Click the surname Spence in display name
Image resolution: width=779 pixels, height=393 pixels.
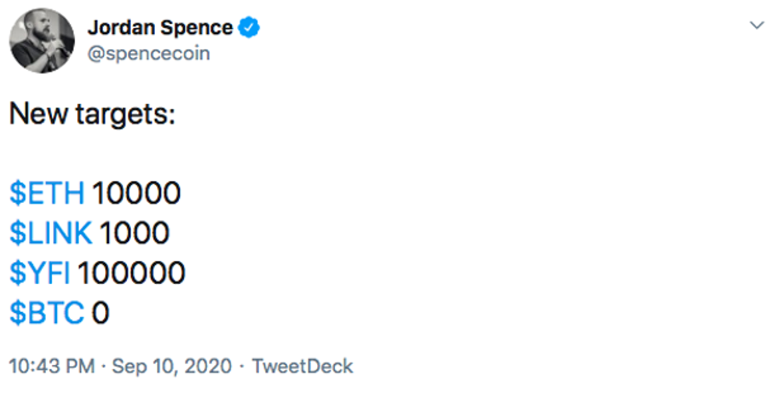pos(194,28)
